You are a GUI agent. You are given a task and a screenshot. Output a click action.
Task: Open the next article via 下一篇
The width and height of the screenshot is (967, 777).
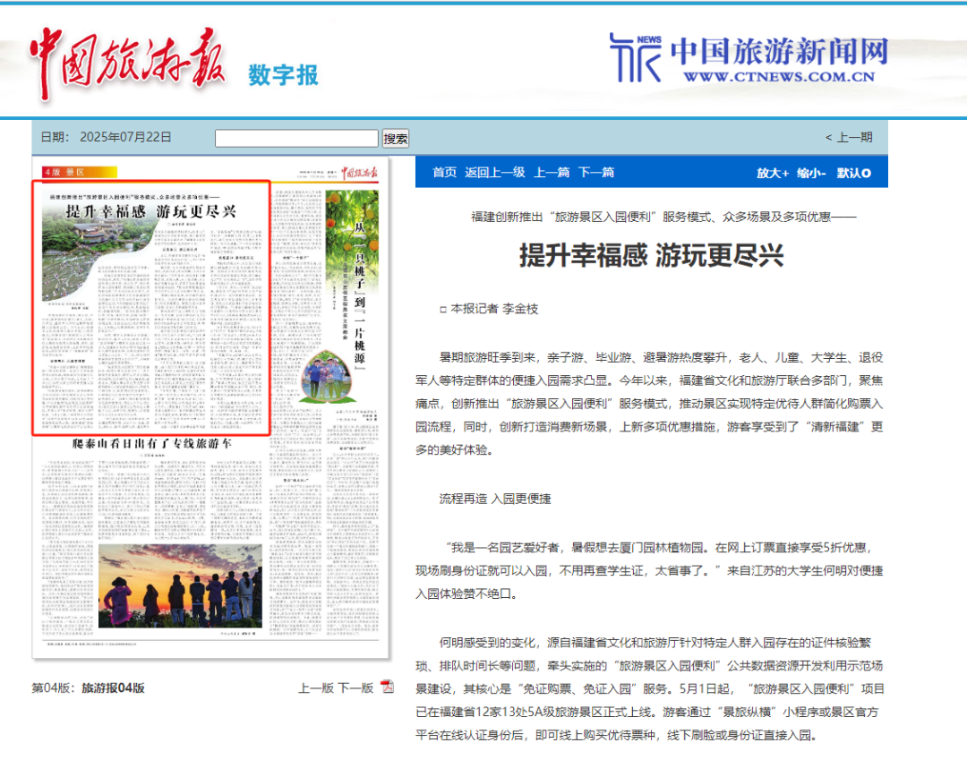click(x=595, y=172)
